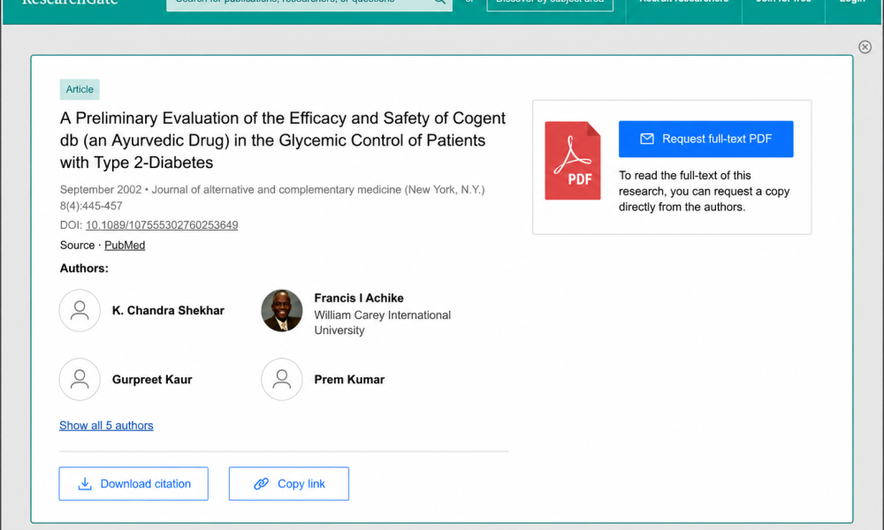The height and width of the screenshot is (530, 884).
Task: Copy link to the article
Action: pos(289,483)
